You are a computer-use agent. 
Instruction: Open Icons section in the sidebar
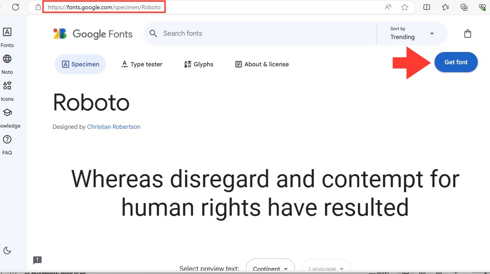point(7,91)
